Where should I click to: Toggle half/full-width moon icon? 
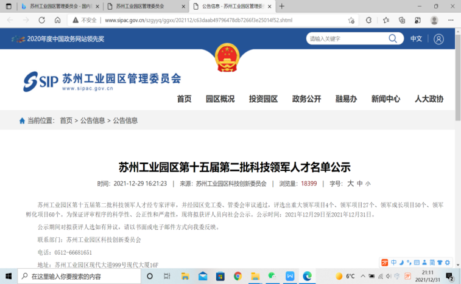point(401,262)
